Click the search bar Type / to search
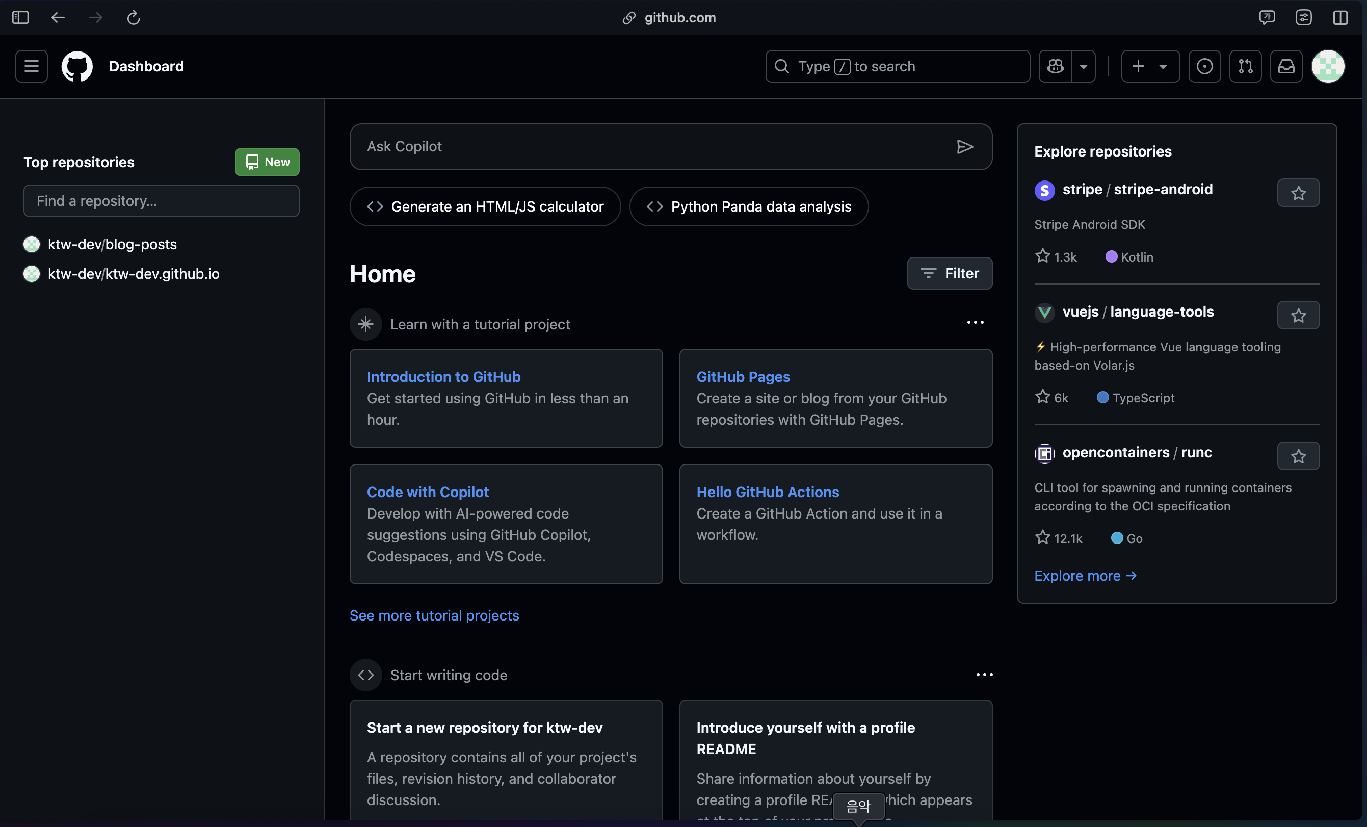The height and width of the screenshot is (827, 1367). [x=898, y=67]
